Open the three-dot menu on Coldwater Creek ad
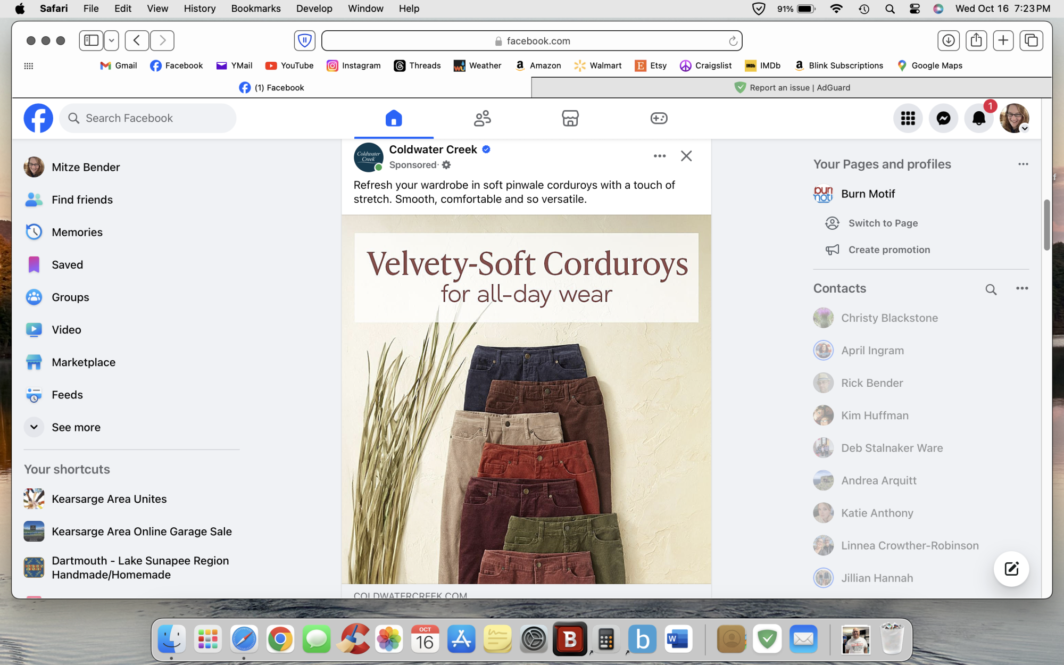The height and width of the screenshot is (665, 1064). point(659,156)
